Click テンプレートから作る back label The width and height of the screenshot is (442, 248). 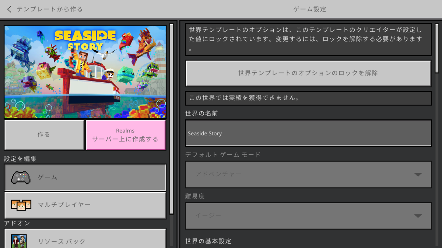tap(50, 9)
